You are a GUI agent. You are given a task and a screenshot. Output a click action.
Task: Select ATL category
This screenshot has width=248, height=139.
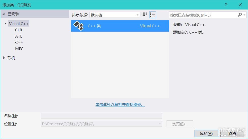click(x=19, y=36)
